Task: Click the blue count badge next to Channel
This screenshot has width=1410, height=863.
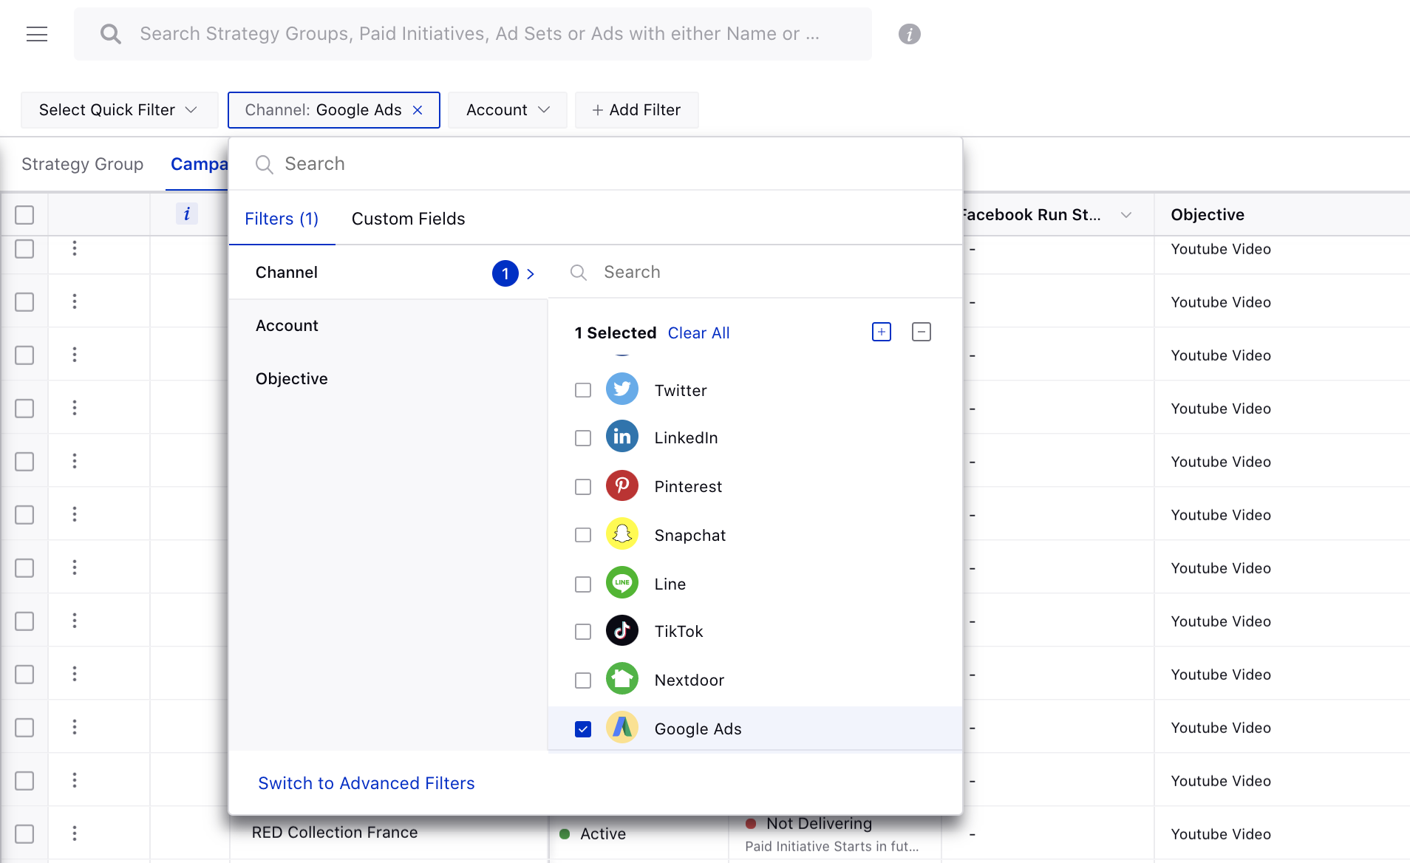Action: (505, 273)
